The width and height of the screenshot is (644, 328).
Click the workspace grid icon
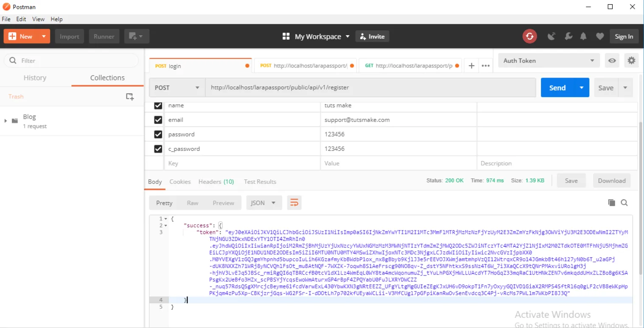tap(286, 36)
